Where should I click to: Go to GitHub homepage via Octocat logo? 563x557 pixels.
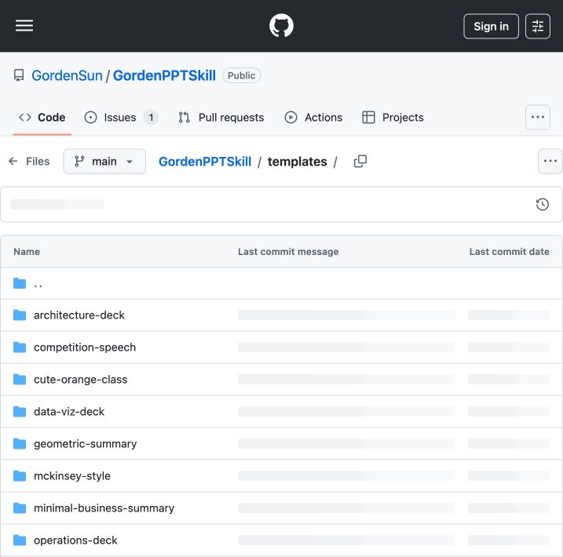click(x=281, y=26)
